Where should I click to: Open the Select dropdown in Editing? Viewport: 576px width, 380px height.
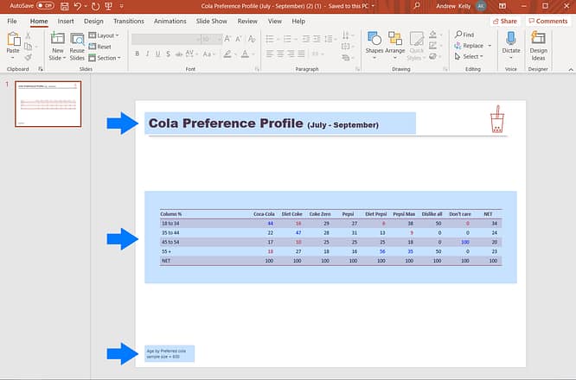pyautogui.click(x=471, y=57)
